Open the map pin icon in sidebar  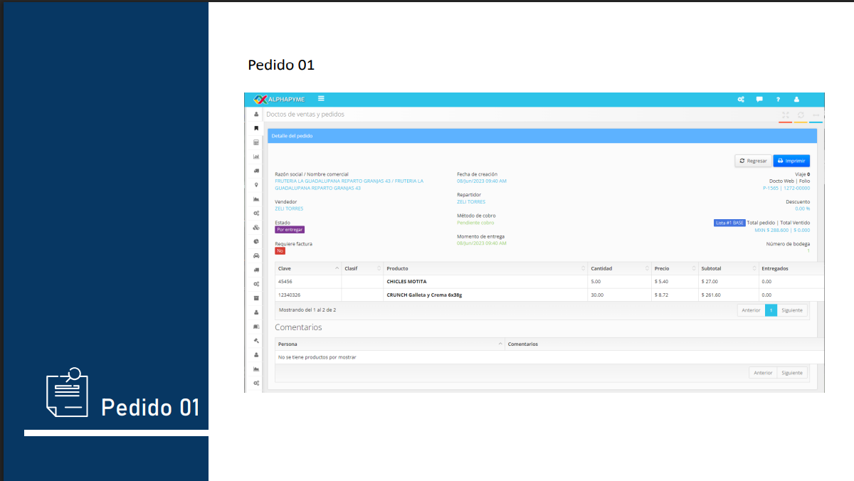pyautogui.click(x=256, y=185)
